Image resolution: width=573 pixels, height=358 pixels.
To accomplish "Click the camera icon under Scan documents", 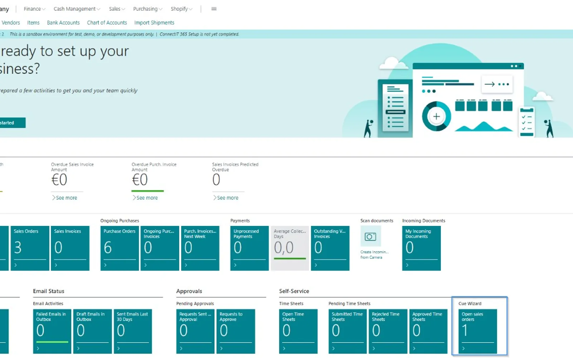I will 370,236.
